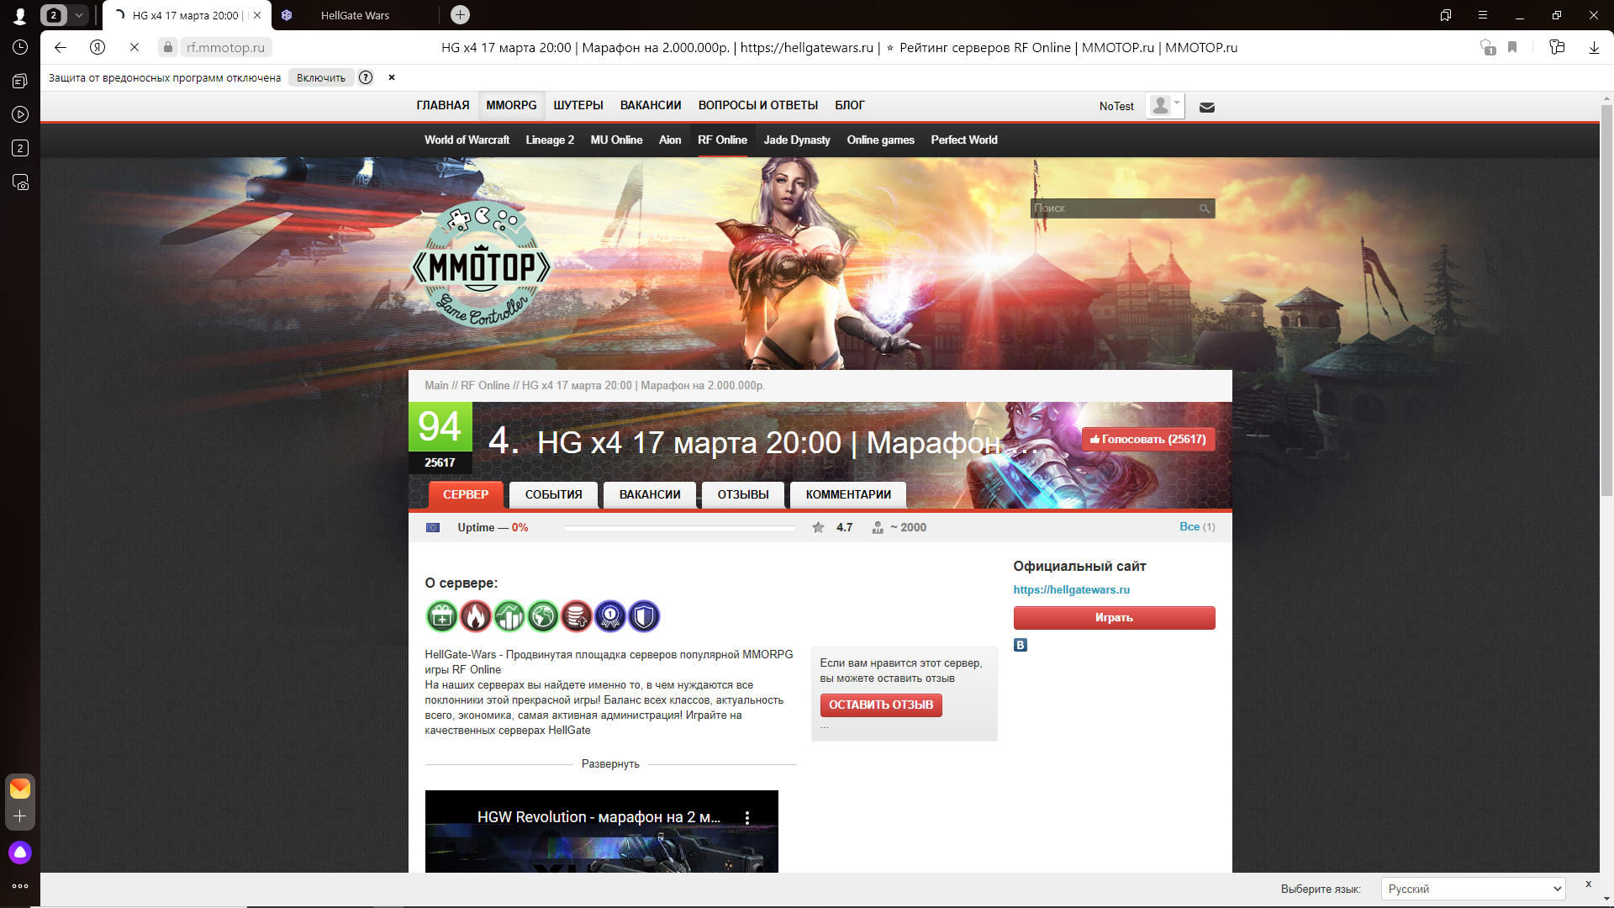Click the globe badge icon
The image size is (1614, 908).
click(543, 616)
